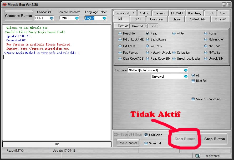Switch to the Blackberry tab

pos(195,13)
